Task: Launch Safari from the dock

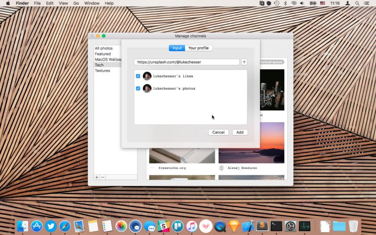Action: [65, 226]
